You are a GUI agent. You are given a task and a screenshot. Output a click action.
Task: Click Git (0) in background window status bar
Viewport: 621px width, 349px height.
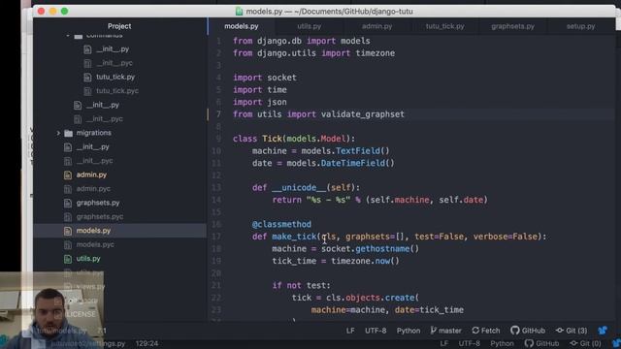pos(585,343)
